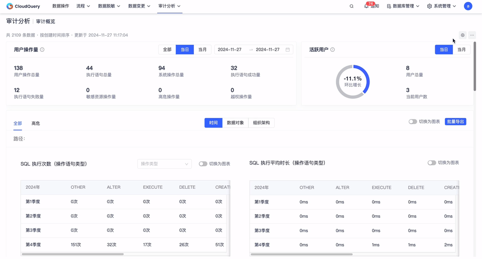Image resolution: width=482 pixels, height=259 pixels.
Task: Click info icon next to 活跃用户
Action: click(332, 50)
